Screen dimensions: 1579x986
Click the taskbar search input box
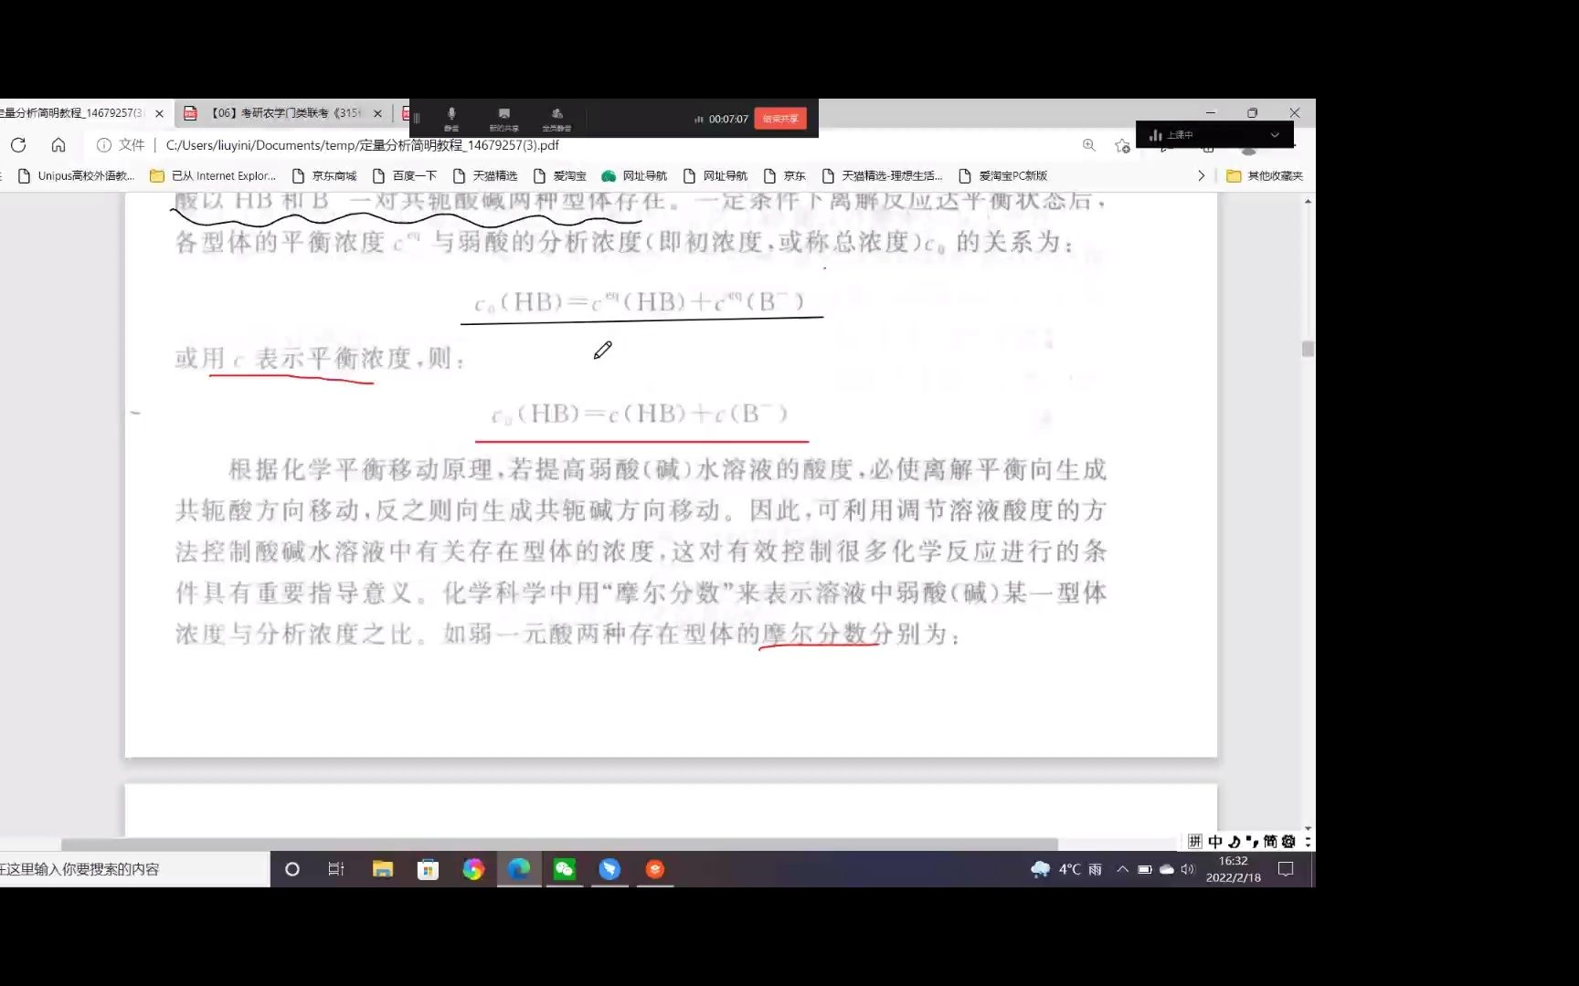(x=128, y=869)
